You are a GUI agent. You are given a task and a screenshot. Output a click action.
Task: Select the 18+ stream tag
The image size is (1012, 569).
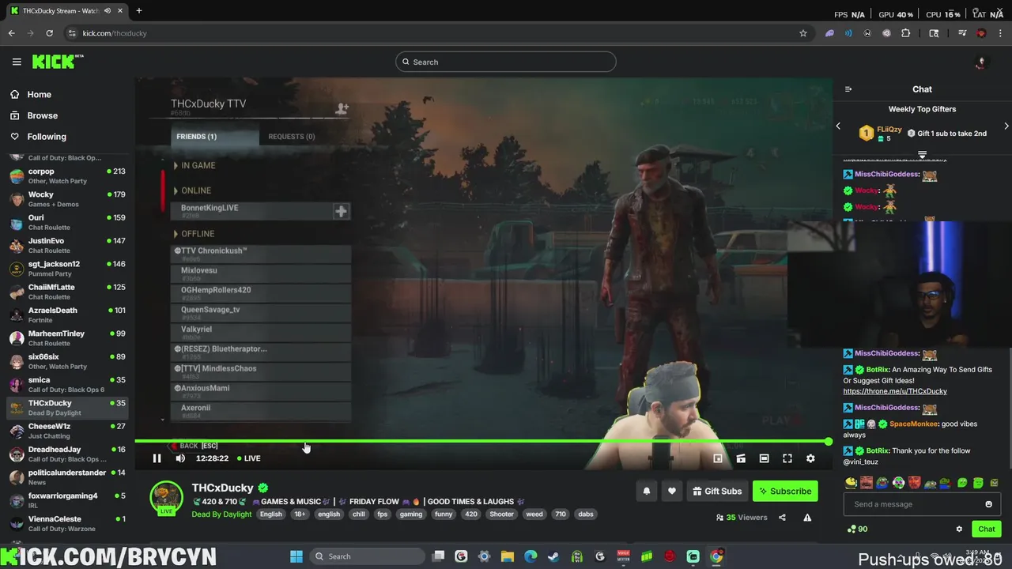point(300,514)
